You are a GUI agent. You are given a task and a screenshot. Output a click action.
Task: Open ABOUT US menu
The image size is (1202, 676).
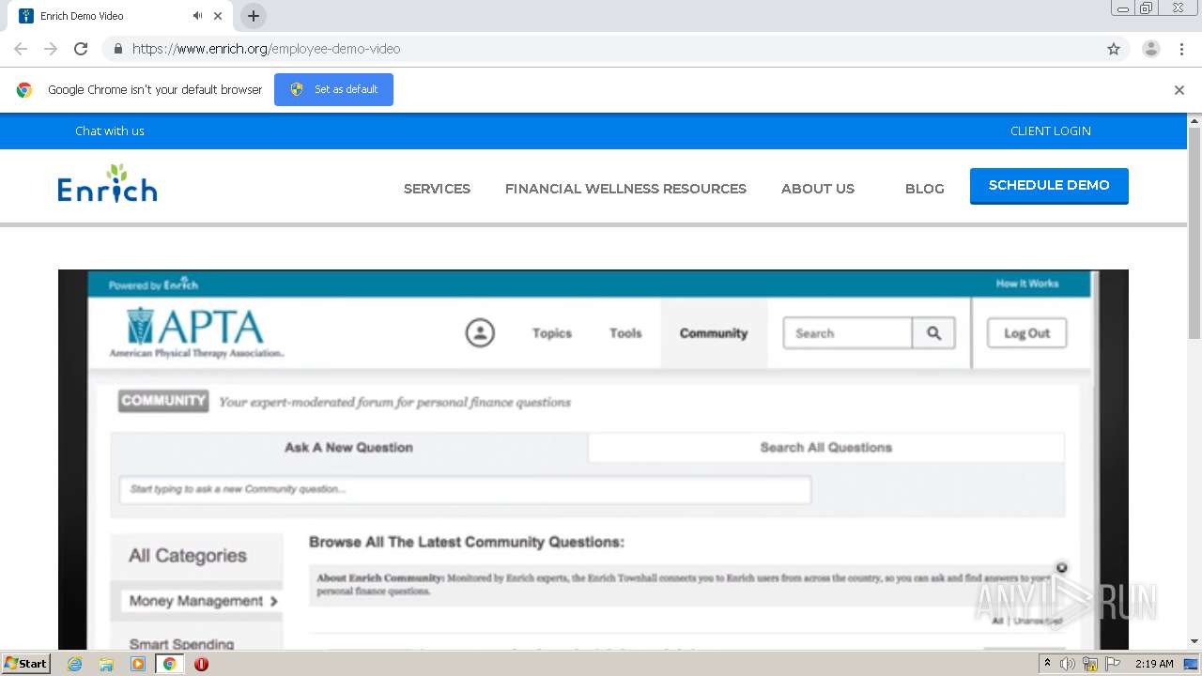818,189
